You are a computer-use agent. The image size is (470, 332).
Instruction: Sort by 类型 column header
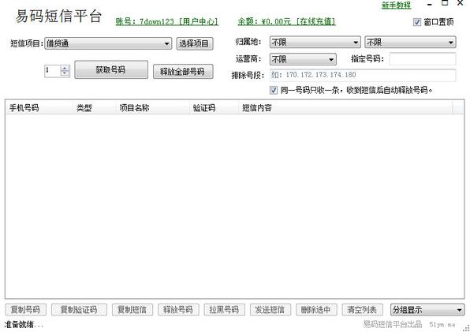click(x=95, y=108)
